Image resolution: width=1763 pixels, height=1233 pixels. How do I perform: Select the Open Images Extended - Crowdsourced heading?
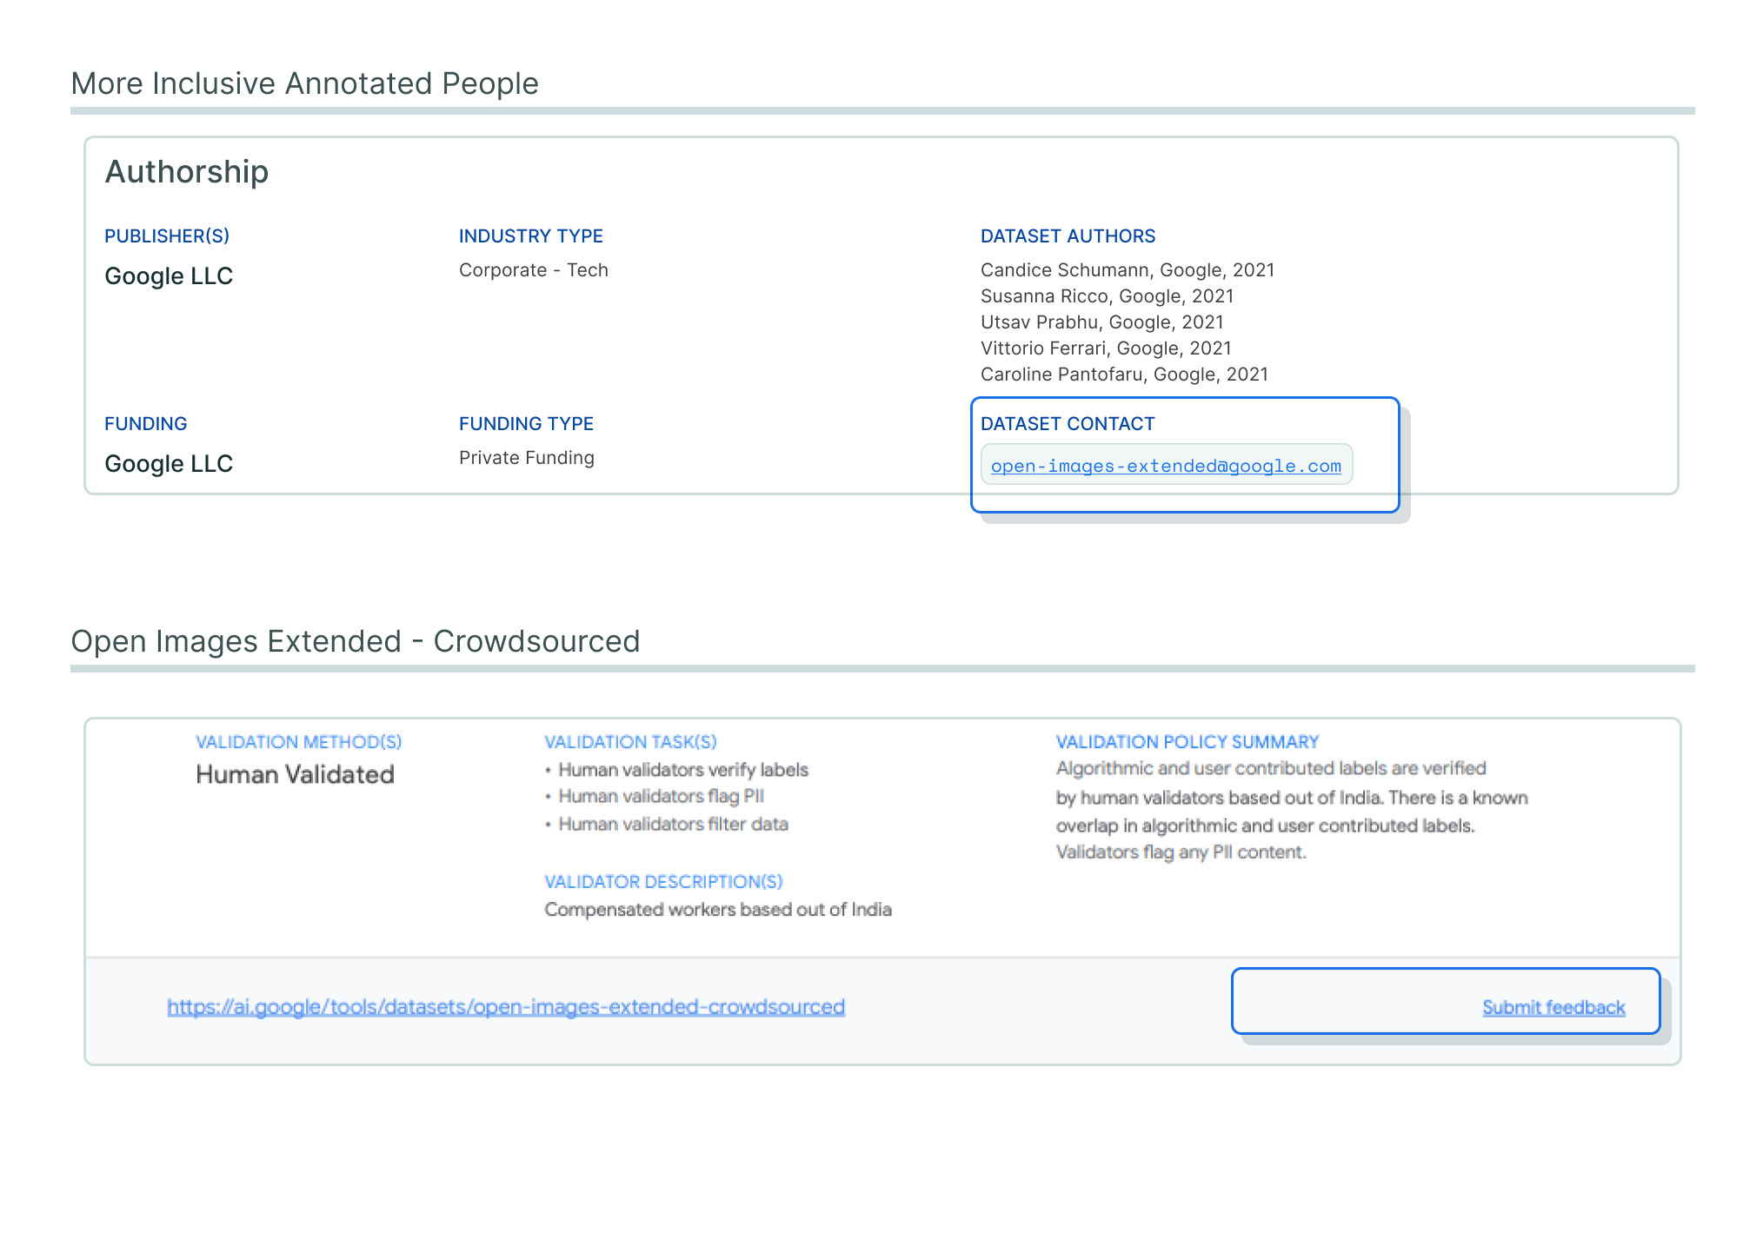355,641
